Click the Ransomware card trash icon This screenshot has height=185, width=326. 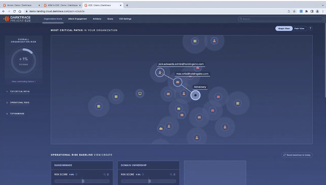[x=108, y=175]
